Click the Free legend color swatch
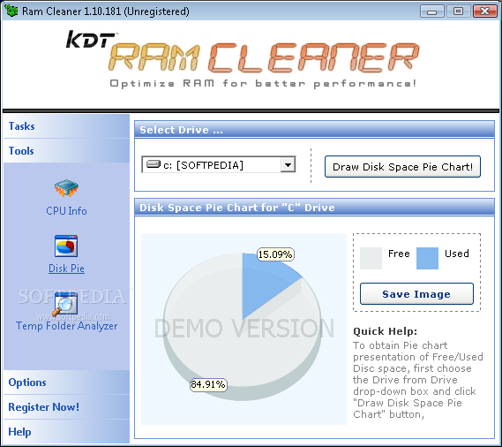 pos(371,258)
